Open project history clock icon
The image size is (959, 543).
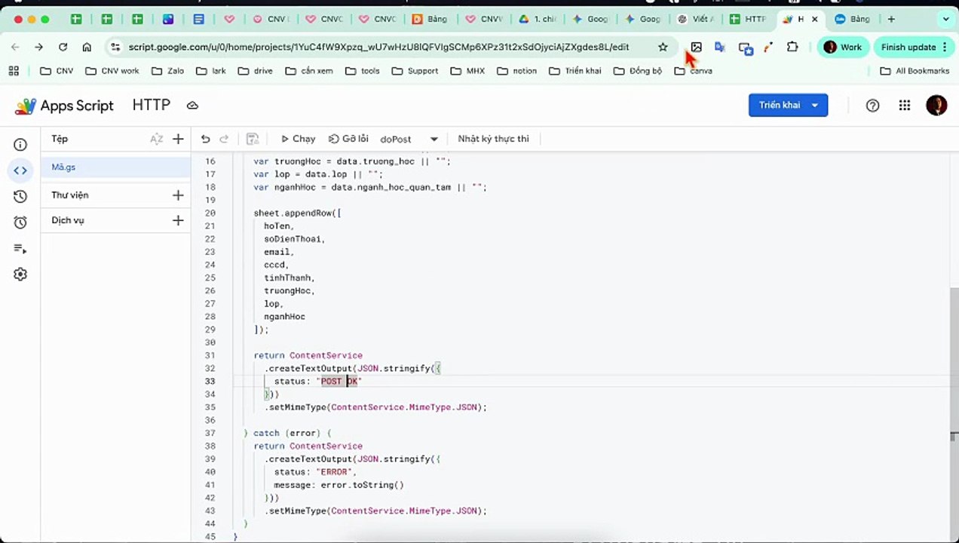20,197
